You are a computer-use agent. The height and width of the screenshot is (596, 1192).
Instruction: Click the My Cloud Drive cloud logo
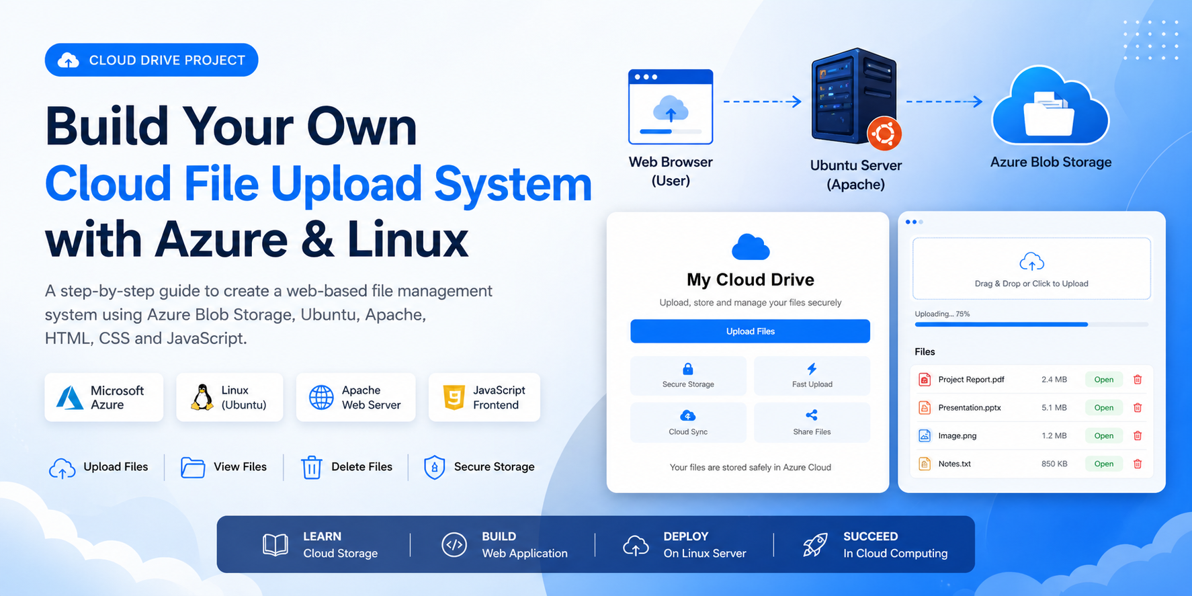point(751,247)
